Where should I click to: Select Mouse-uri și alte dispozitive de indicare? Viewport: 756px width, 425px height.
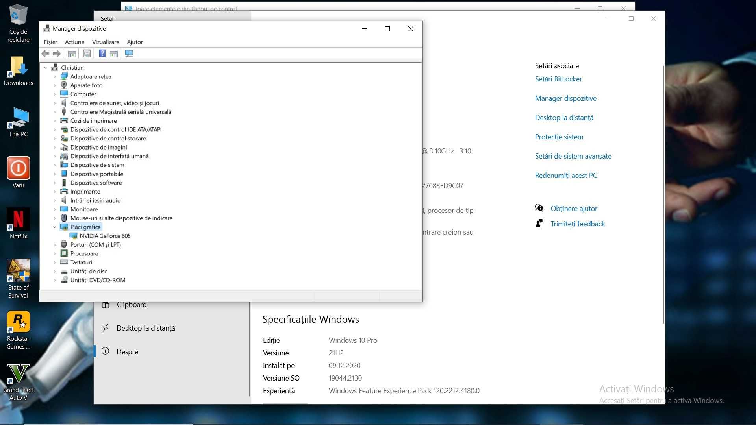click(x=121, y=218)
